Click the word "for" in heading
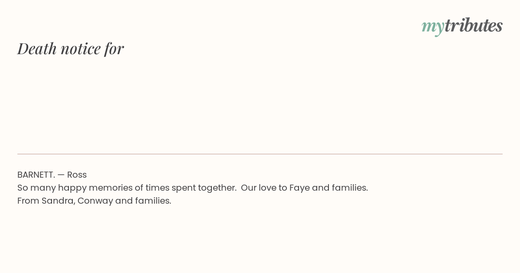Viewport: 520px width, 273px height. (x=114, y=49)
